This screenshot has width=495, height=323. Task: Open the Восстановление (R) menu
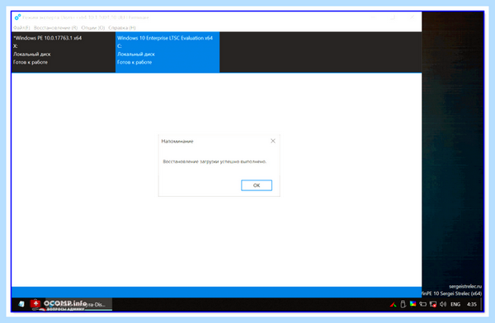[x=55, y=28]
